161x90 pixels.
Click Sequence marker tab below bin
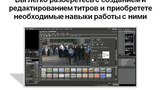[125, 55]
